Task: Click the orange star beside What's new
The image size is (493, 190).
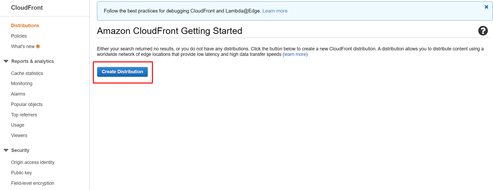Action: click(x=38, y=46)
